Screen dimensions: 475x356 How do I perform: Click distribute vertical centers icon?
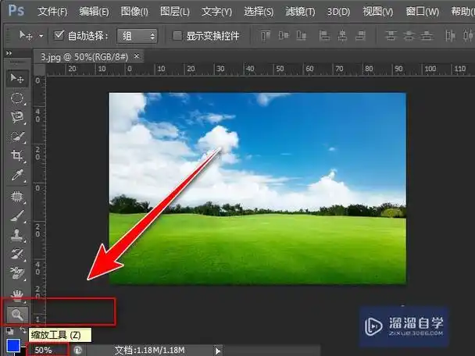click(409, 36)
